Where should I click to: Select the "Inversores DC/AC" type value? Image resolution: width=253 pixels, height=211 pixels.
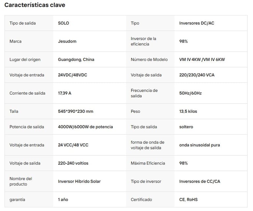tap(197, 23)
